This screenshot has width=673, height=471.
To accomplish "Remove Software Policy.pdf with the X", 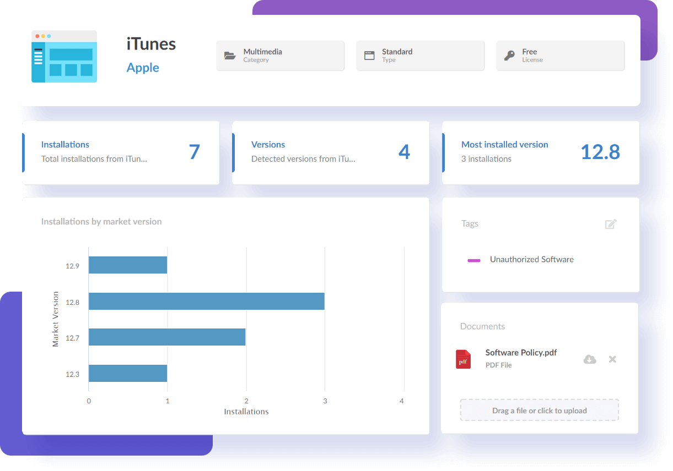I will 612,359.
